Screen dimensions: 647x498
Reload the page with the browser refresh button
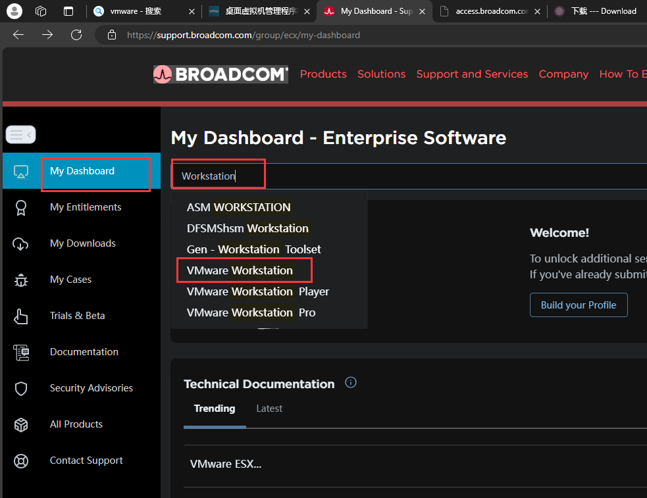(76, 35)
